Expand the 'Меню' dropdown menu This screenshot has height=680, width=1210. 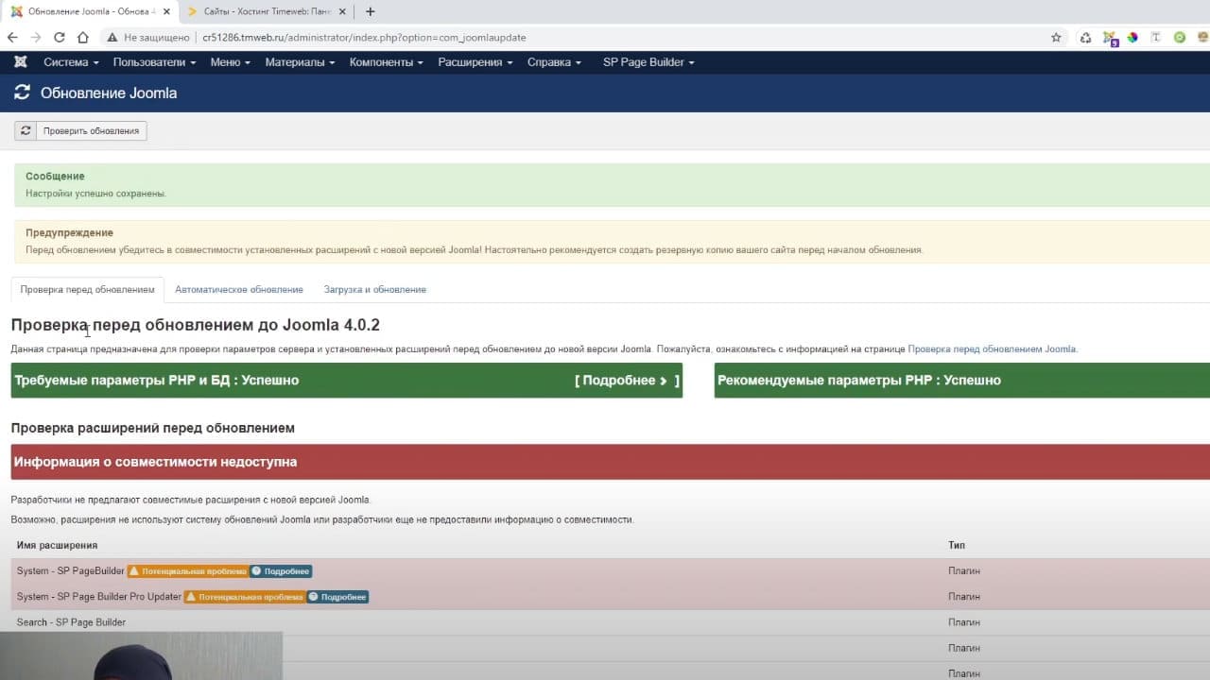(x=230, y=62)
